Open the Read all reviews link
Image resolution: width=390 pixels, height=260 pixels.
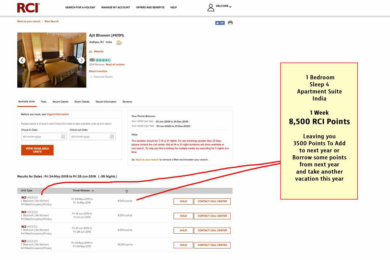(115, 65)
